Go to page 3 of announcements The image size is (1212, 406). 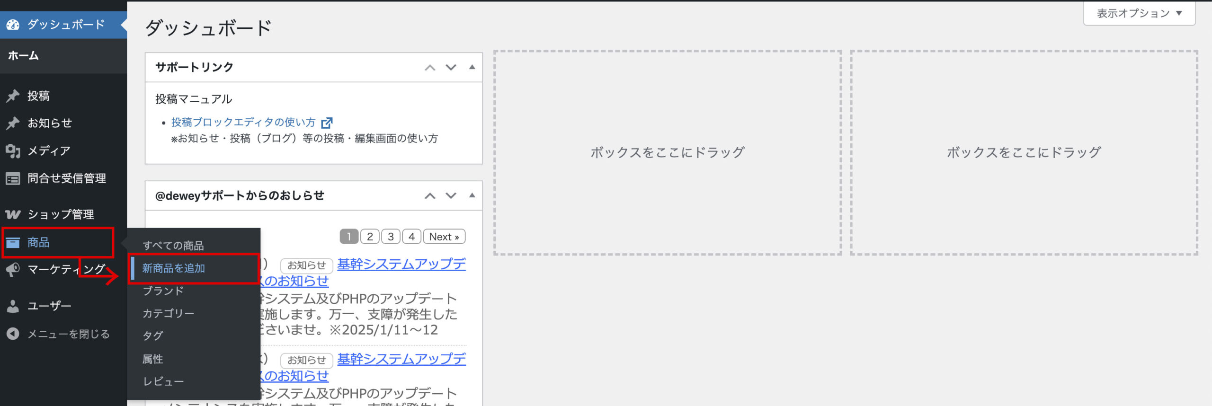[x=391, y=237]
